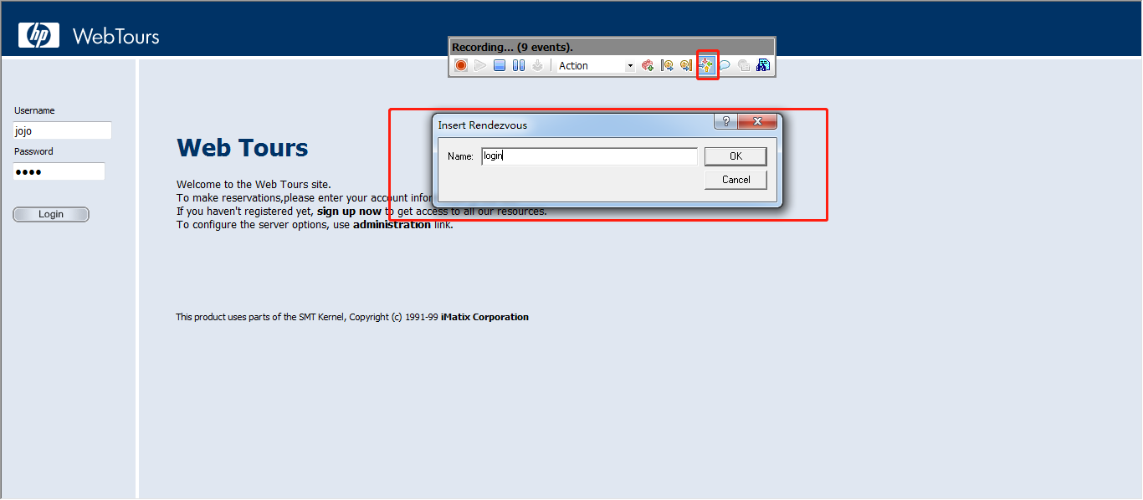1143x500 pixels.
Task: Close the Insert Rendezvous dialog
Action: pos(757,121)
